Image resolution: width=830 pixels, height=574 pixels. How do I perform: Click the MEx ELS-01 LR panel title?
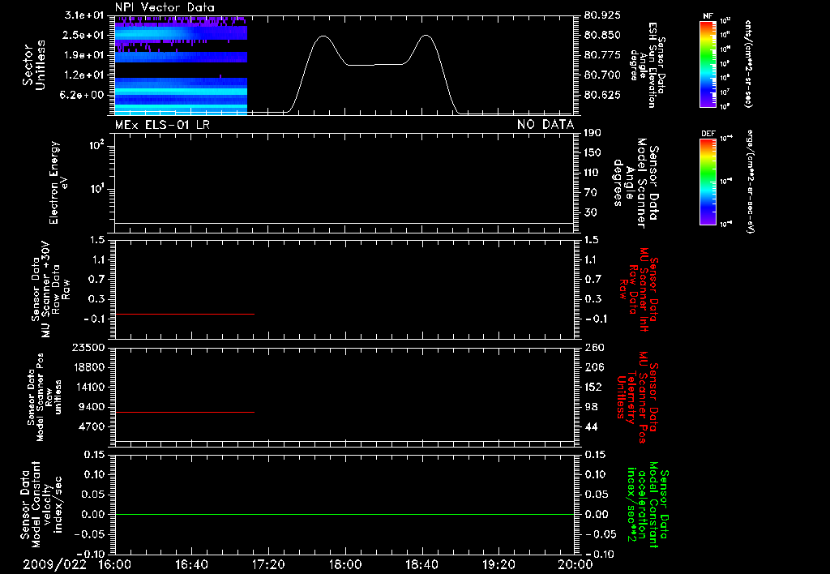[x=162, y=125]
